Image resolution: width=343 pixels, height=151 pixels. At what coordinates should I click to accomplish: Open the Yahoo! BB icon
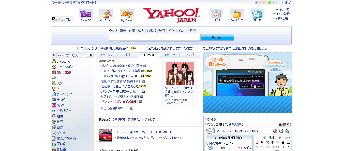coord(86,16)
